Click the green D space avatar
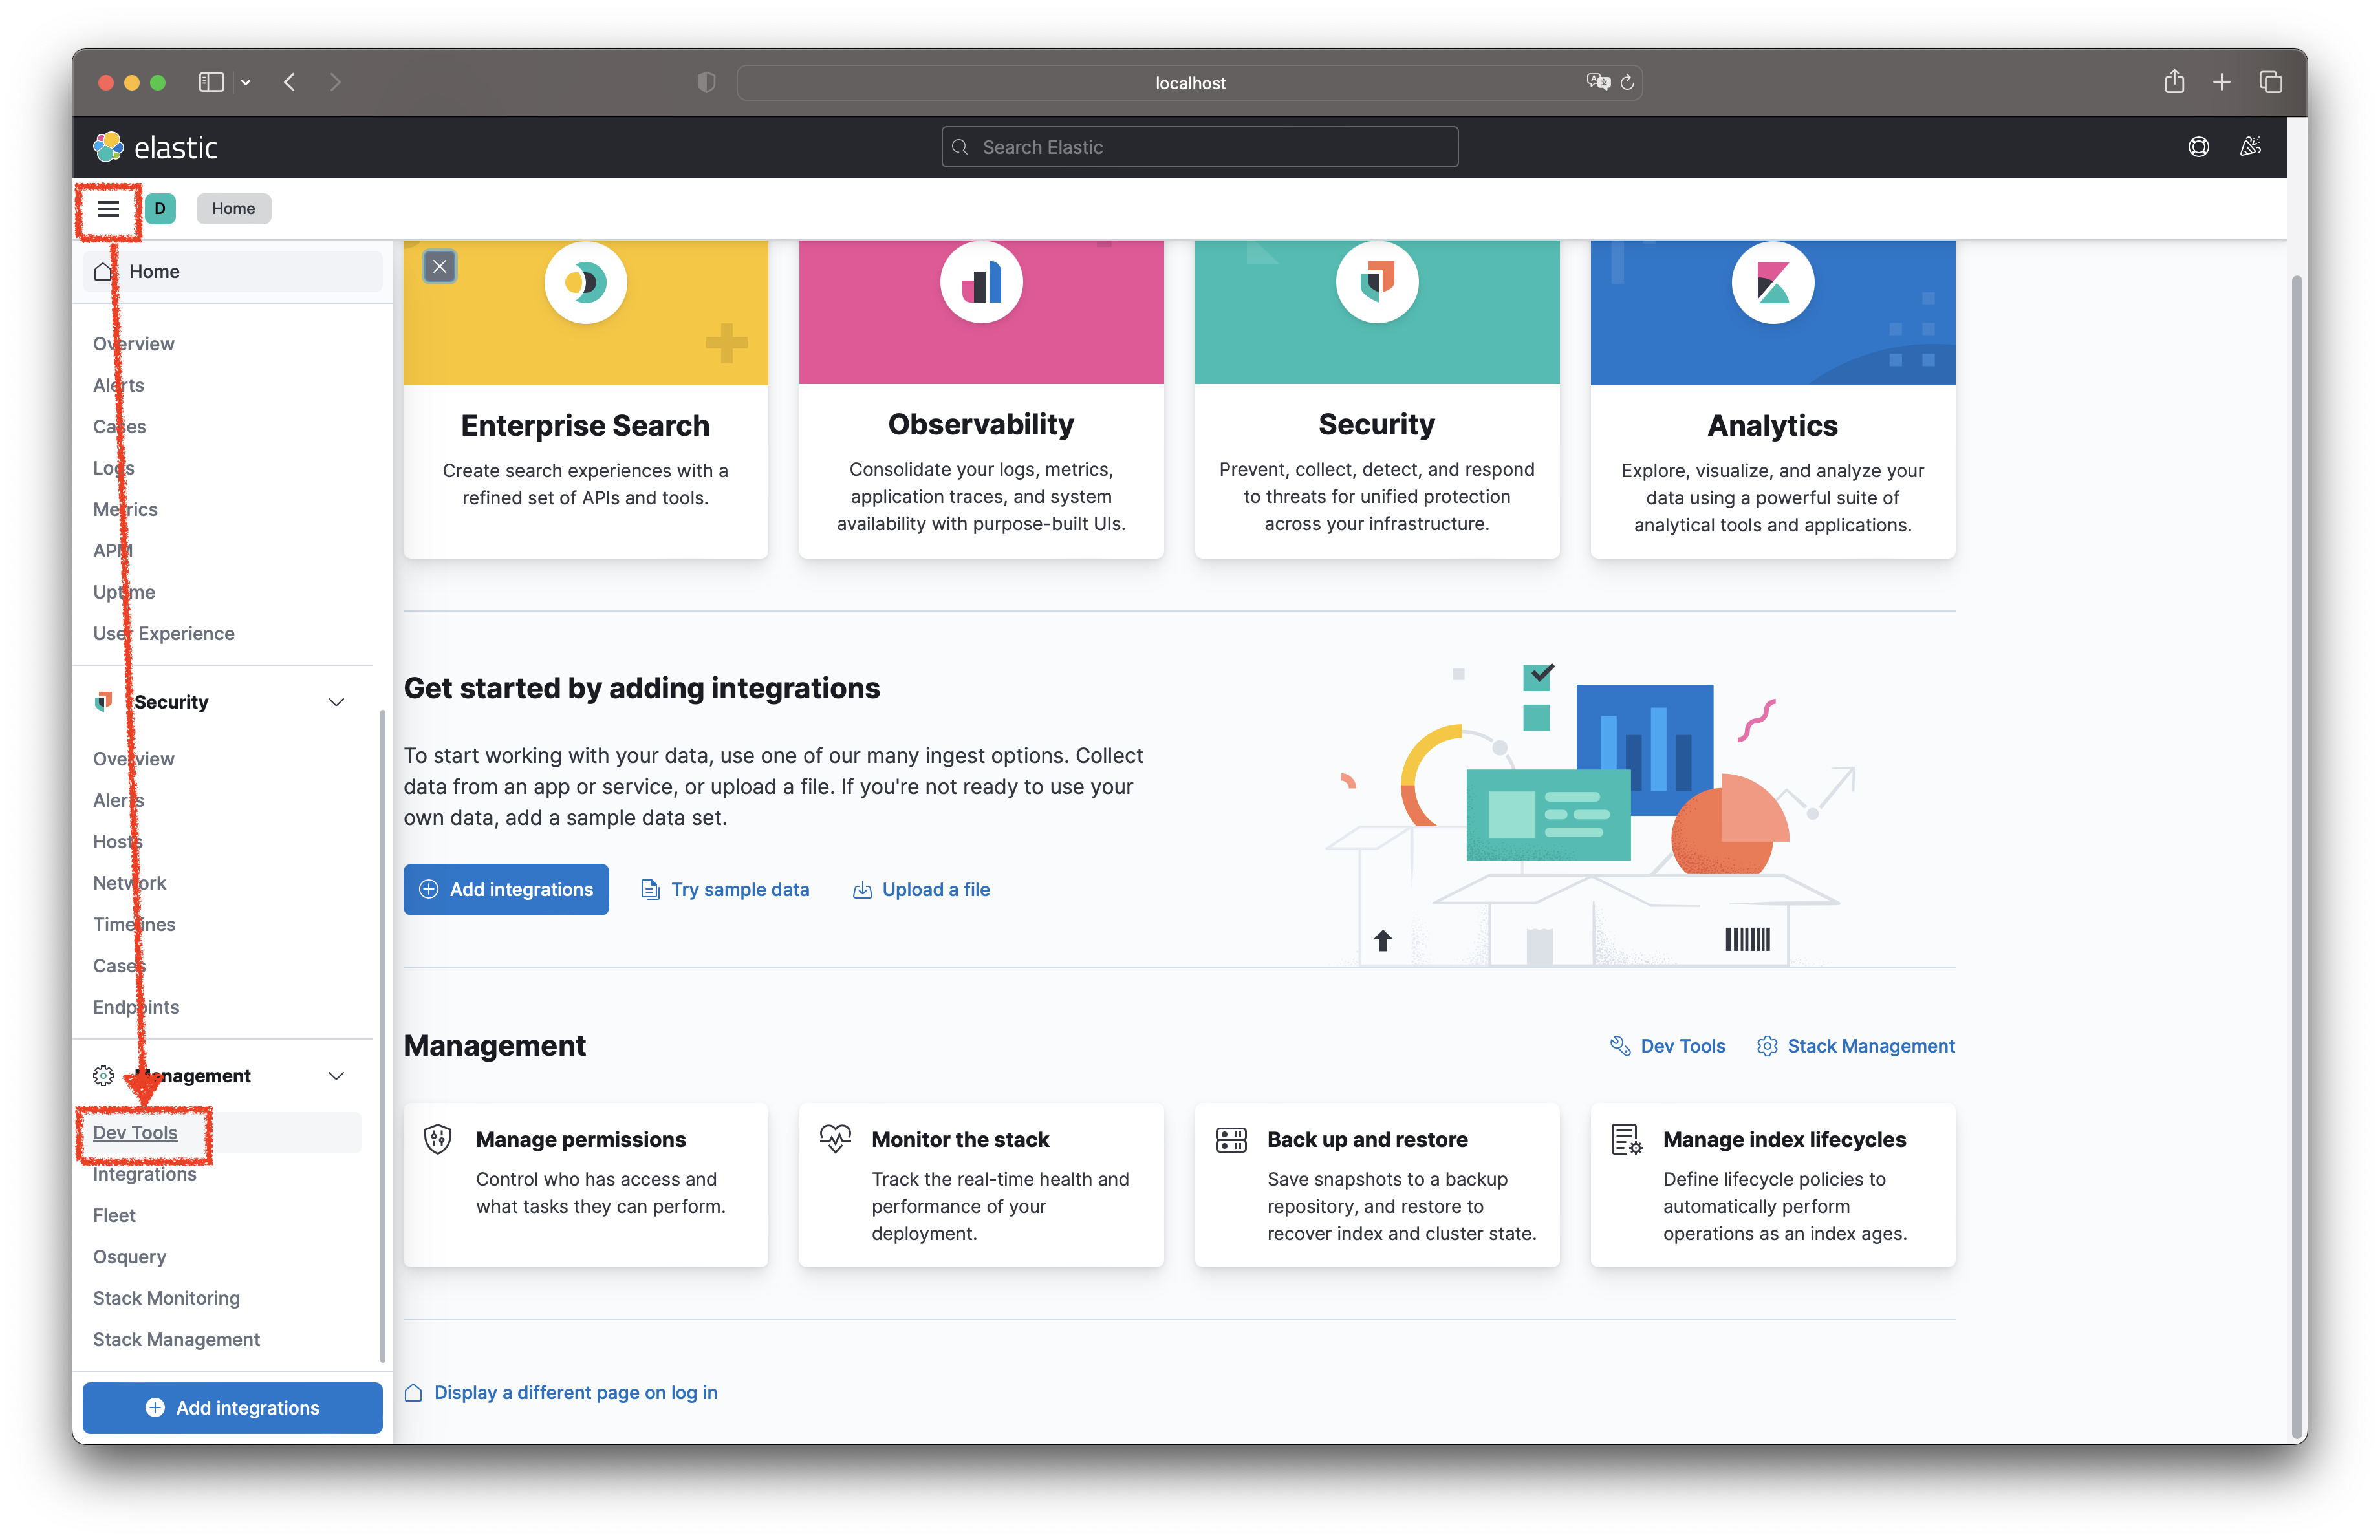Screen dimensions: 2380x1540 coord(160,209)
